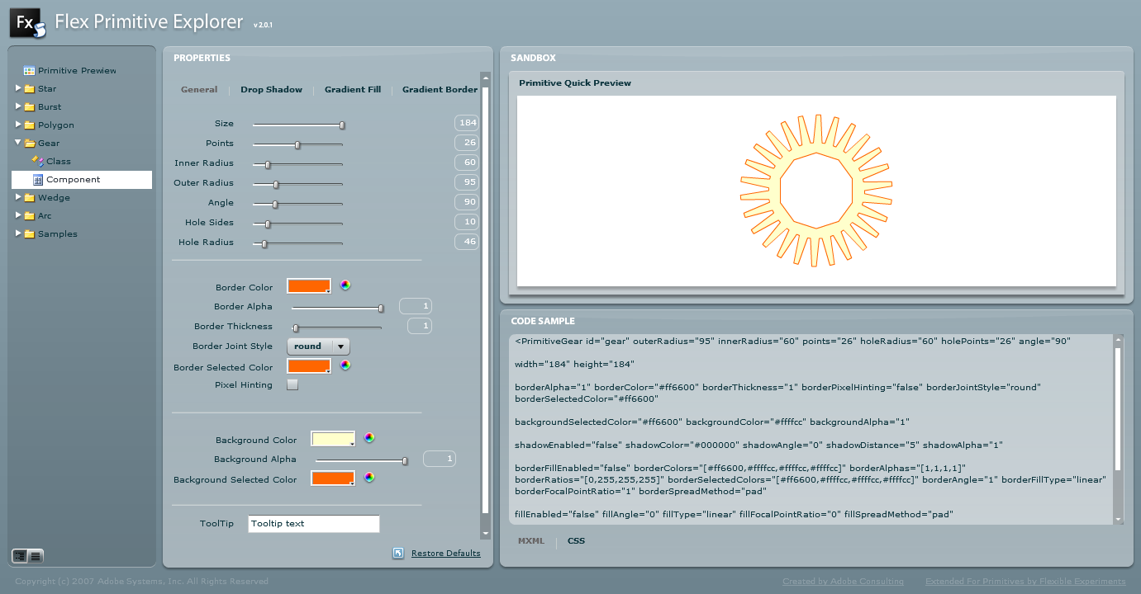This screenshot has height=594, width=1141.
Task: Open the Background Selected Color swatch
Action: (x=333, y=478)
